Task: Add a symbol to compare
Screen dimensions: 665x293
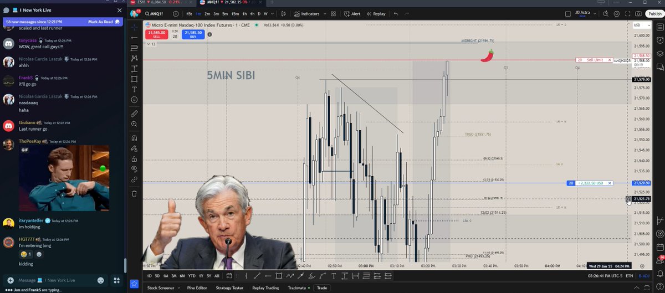Action: pos(176,14)
